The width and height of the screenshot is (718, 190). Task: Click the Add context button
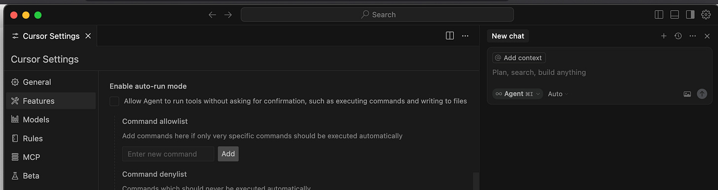pos(519,58)
